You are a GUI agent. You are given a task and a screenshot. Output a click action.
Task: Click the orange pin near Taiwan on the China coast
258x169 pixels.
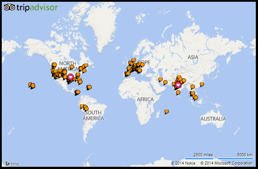pyautogui.click(x=202, y=84)
